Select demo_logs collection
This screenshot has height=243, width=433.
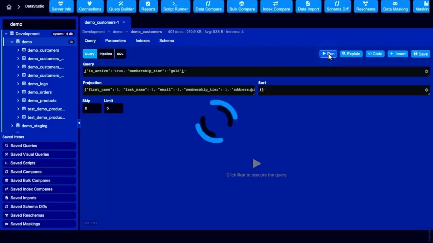tap(38, 84)
